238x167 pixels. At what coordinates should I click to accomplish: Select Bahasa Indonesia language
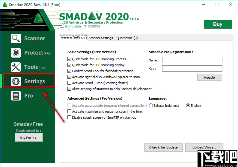coord(151,106)
